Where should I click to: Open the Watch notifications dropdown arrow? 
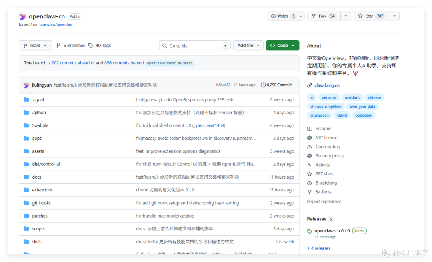click(x=301, y=16)
